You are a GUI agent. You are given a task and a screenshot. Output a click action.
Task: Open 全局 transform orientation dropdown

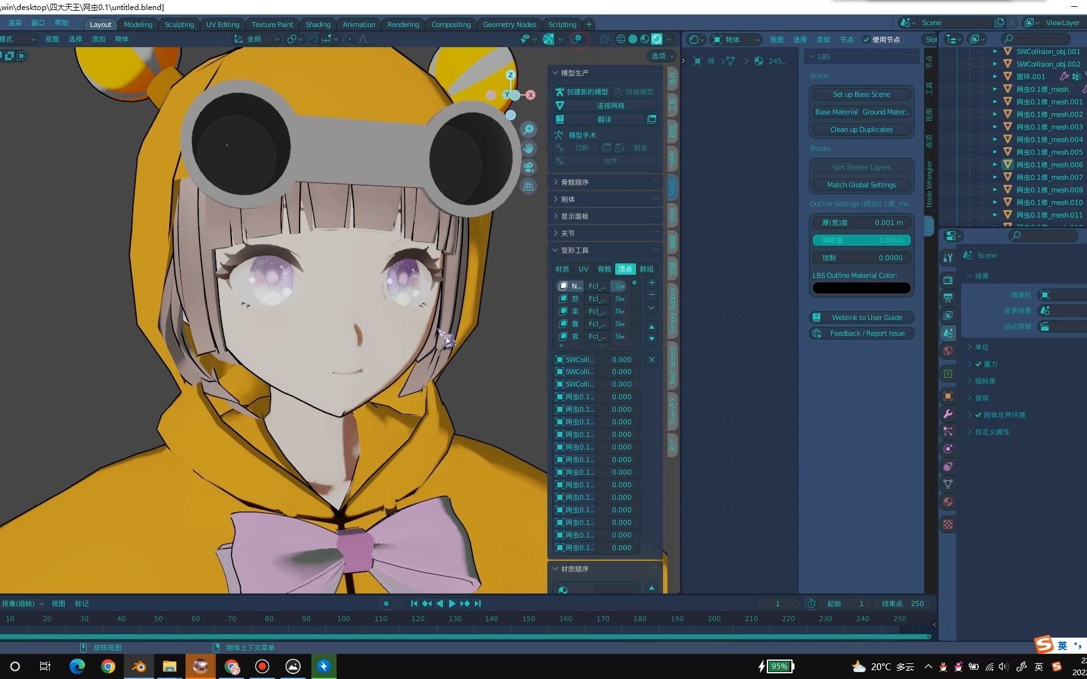(x=256, y=39)
